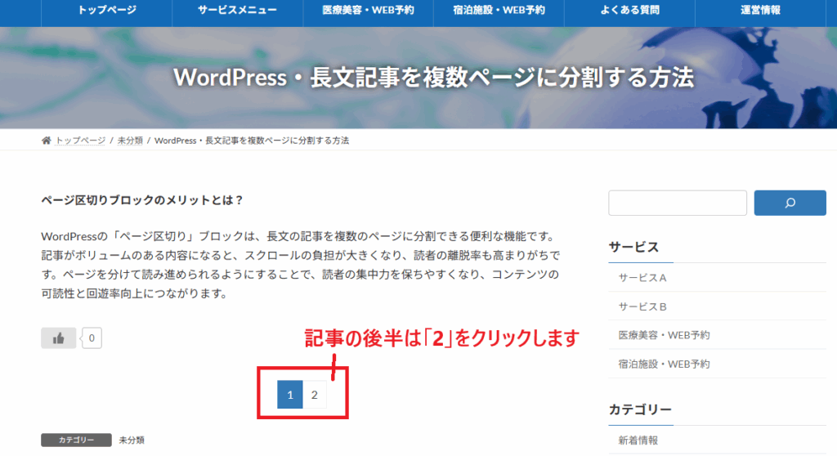Screen dimensions: 837x456
Task: Click the magnifier search button
Action: click(x=790, y=203)
